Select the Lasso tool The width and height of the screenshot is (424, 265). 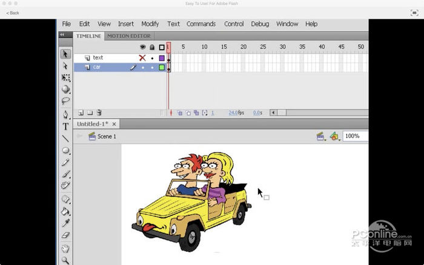65,101
